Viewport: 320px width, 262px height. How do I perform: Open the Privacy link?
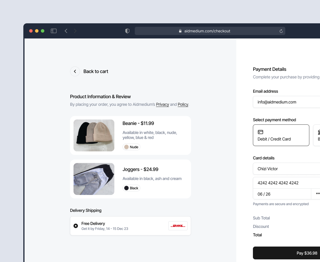point(162,104)
